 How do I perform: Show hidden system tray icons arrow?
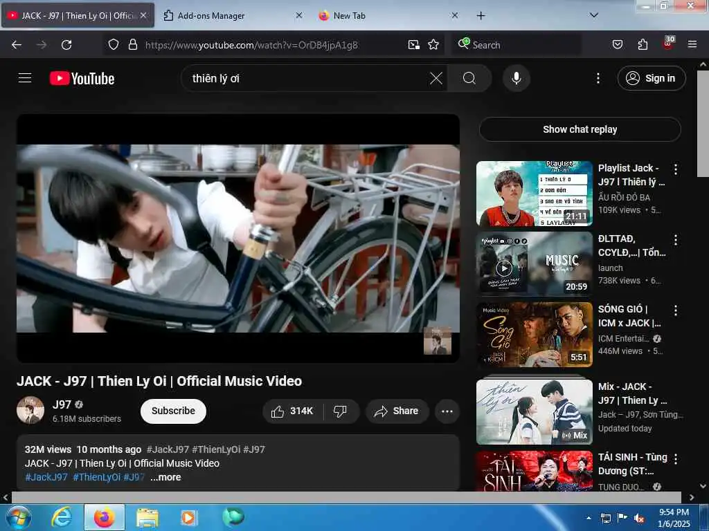(x=589, y=518)
